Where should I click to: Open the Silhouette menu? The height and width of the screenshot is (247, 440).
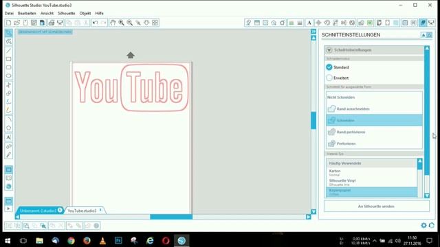point(67,13)
